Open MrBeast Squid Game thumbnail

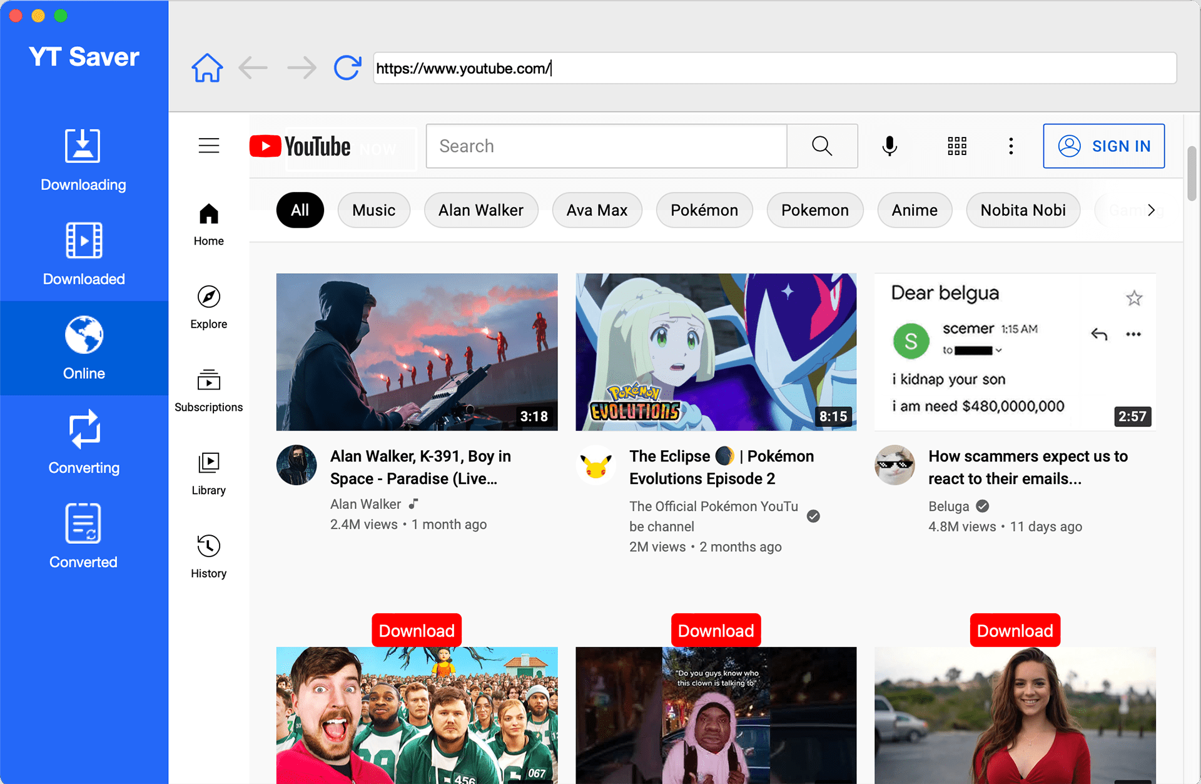[x=417, y=715]
